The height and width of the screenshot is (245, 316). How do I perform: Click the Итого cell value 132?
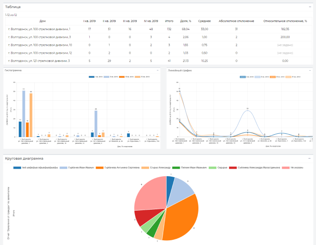(x=169, y=29)
